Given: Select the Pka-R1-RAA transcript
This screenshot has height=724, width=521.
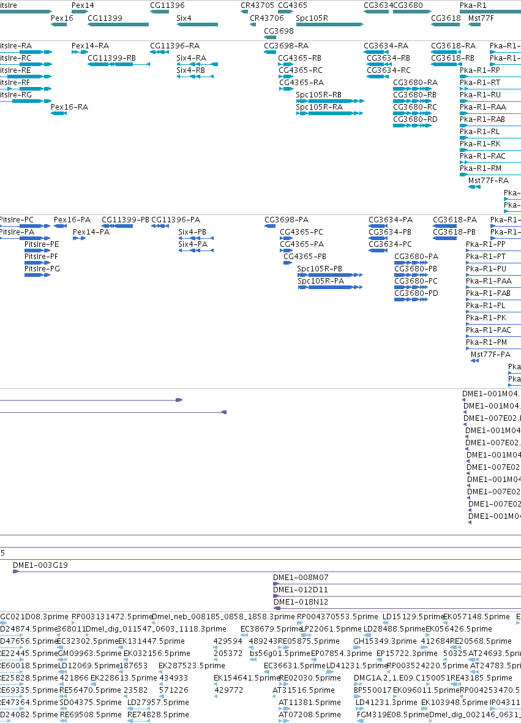Looking at the screenshot, I should (490, 113).
